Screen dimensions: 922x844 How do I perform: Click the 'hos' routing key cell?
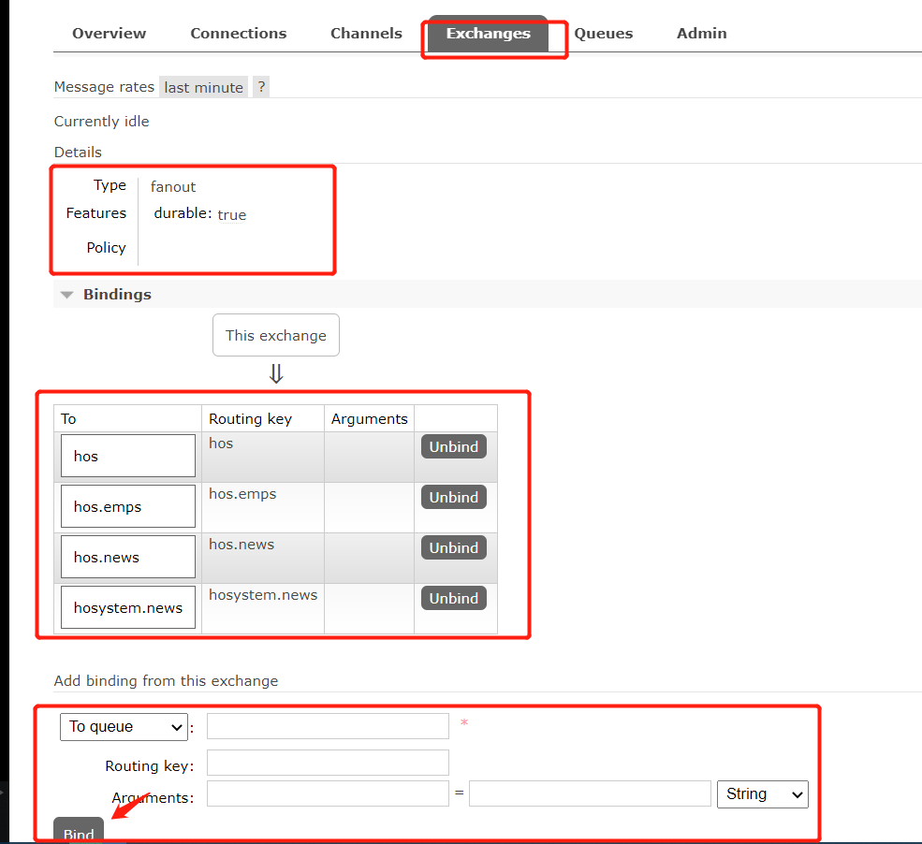263,458
